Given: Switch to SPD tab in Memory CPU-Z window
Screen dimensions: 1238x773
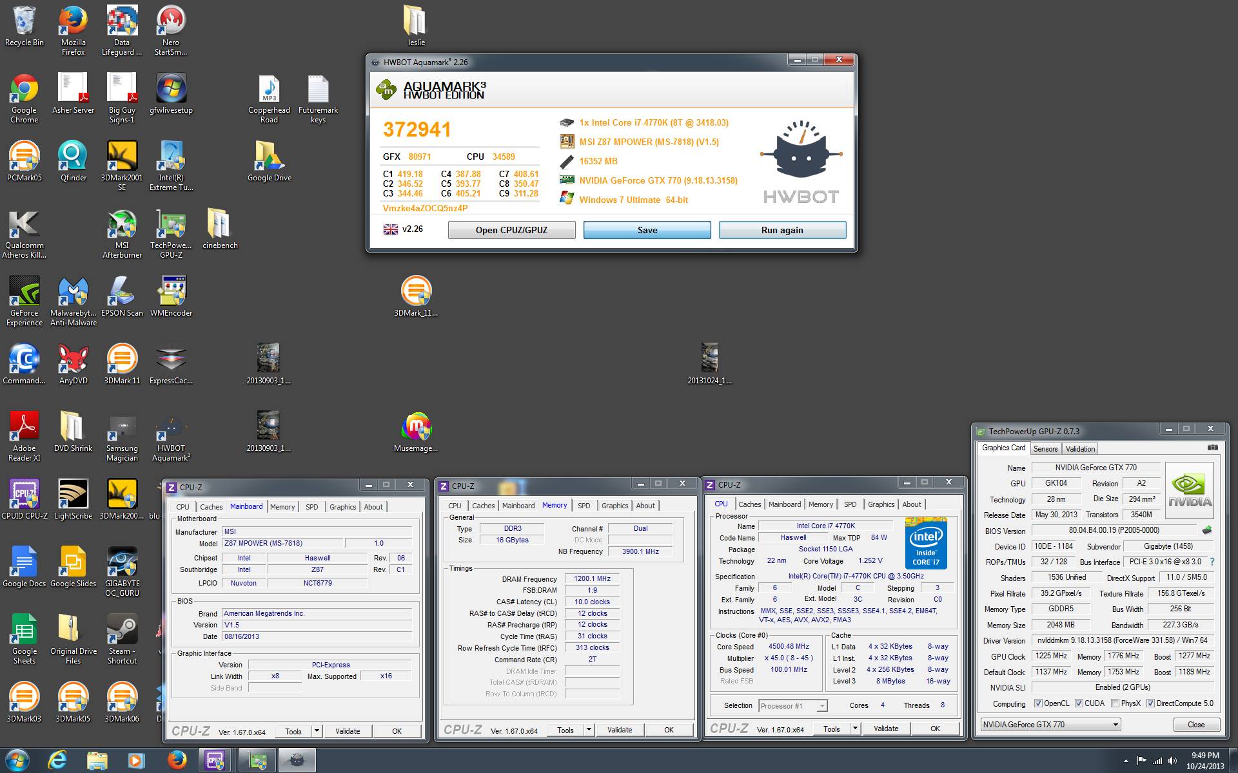Looking at the screenshot, I should pyautogui.click(x=584, y=506).
